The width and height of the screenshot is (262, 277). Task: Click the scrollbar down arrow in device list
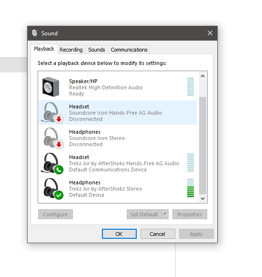202,199
